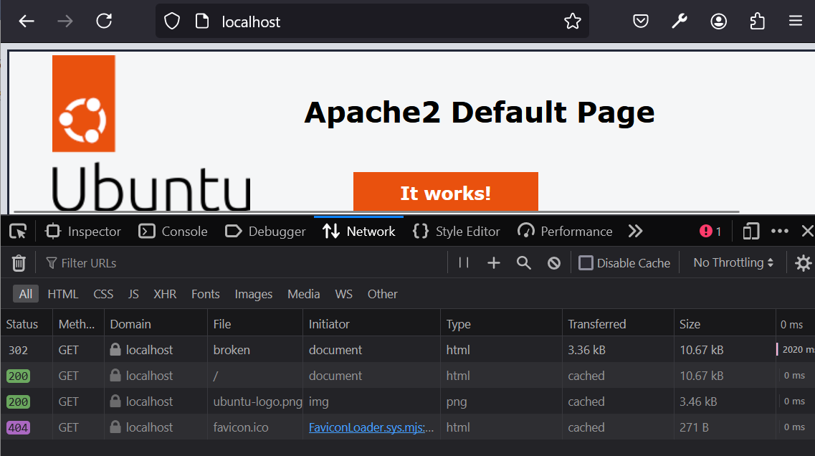Filter requests by Images
Viewport: 815px width, 456px height.
[x=253, y=293]
